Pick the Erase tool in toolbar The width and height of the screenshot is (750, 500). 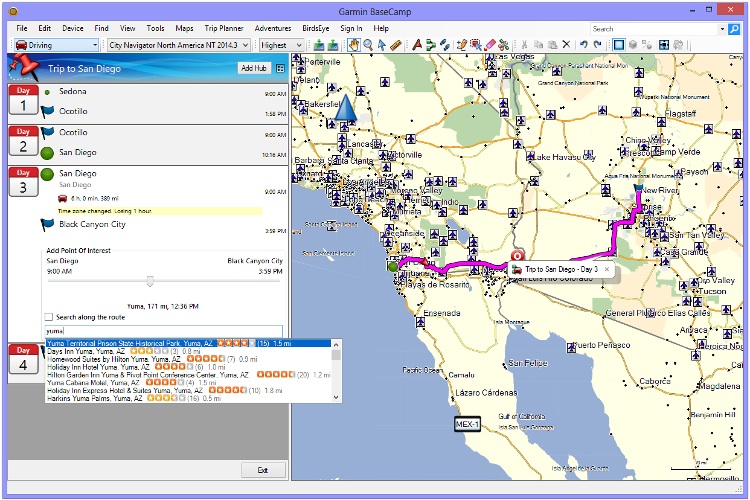point(490,45)
